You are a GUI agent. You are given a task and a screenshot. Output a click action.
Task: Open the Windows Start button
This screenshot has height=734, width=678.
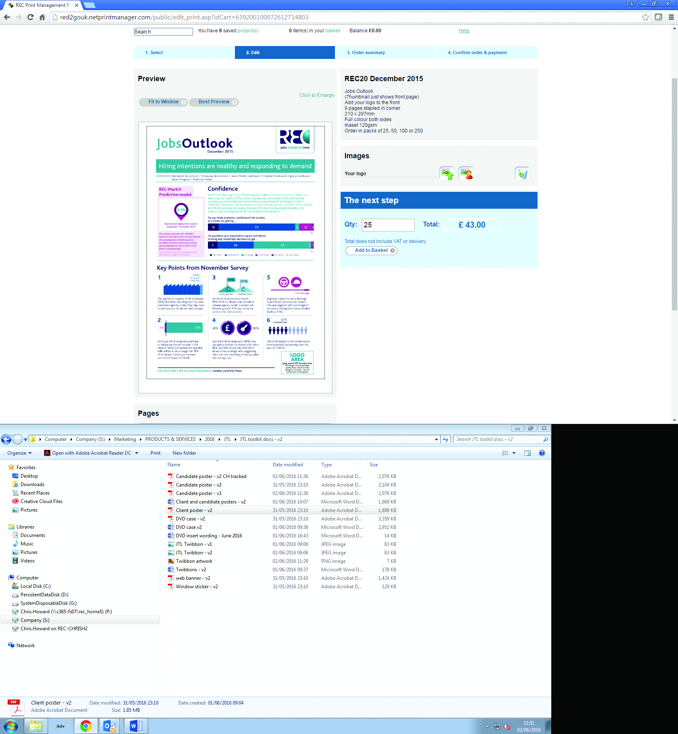10,726
